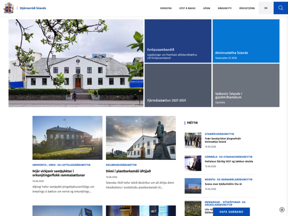
Task: Open the Ráðuneyti menu
Action: pyautogui.click(x=225, y=8)
